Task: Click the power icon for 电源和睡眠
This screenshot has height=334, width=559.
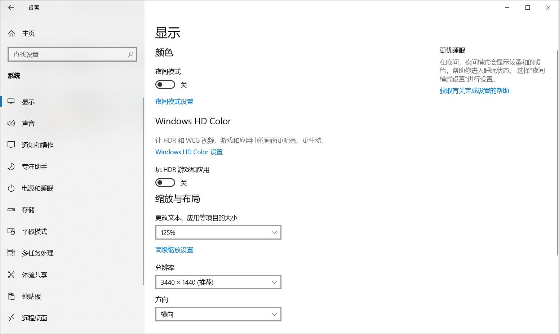Action: coord(11,188)
